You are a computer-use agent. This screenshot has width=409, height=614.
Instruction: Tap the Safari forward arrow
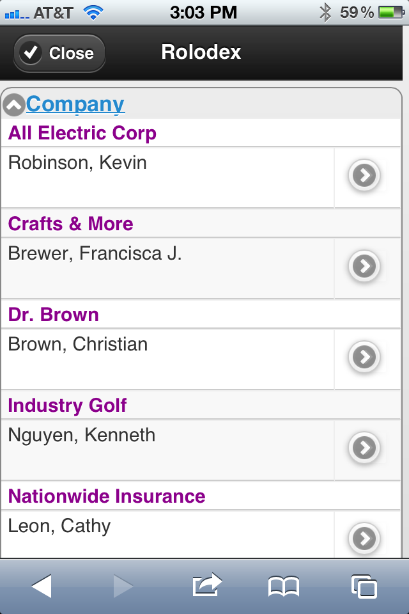[x=124, y=586]
